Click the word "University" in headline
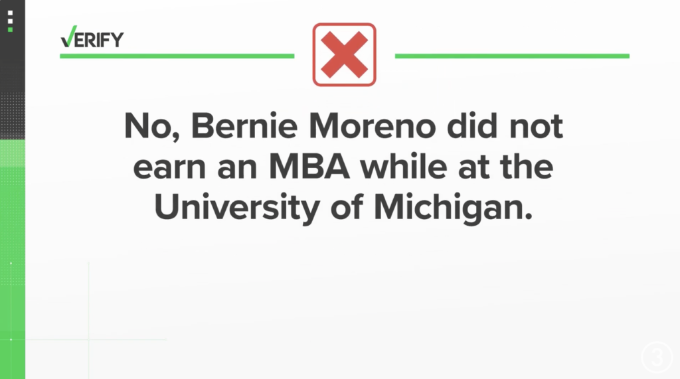Screen dimensions: 680x379 237,208
